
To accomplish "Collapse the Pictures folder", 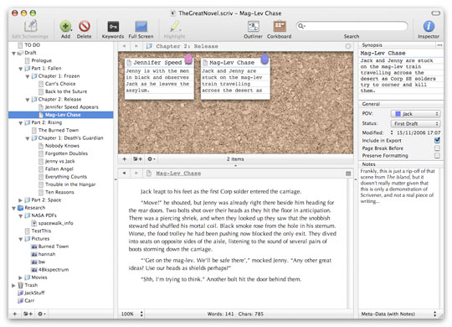I will (x=20, y=239).
